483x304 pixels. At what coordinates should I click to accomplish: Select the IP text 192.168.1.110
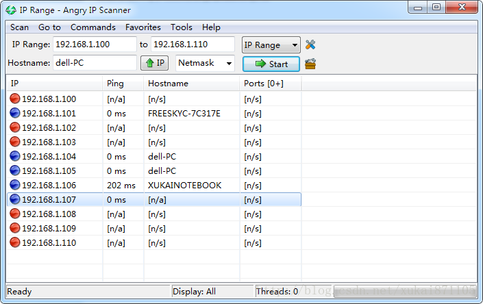(x=49, y=243)
